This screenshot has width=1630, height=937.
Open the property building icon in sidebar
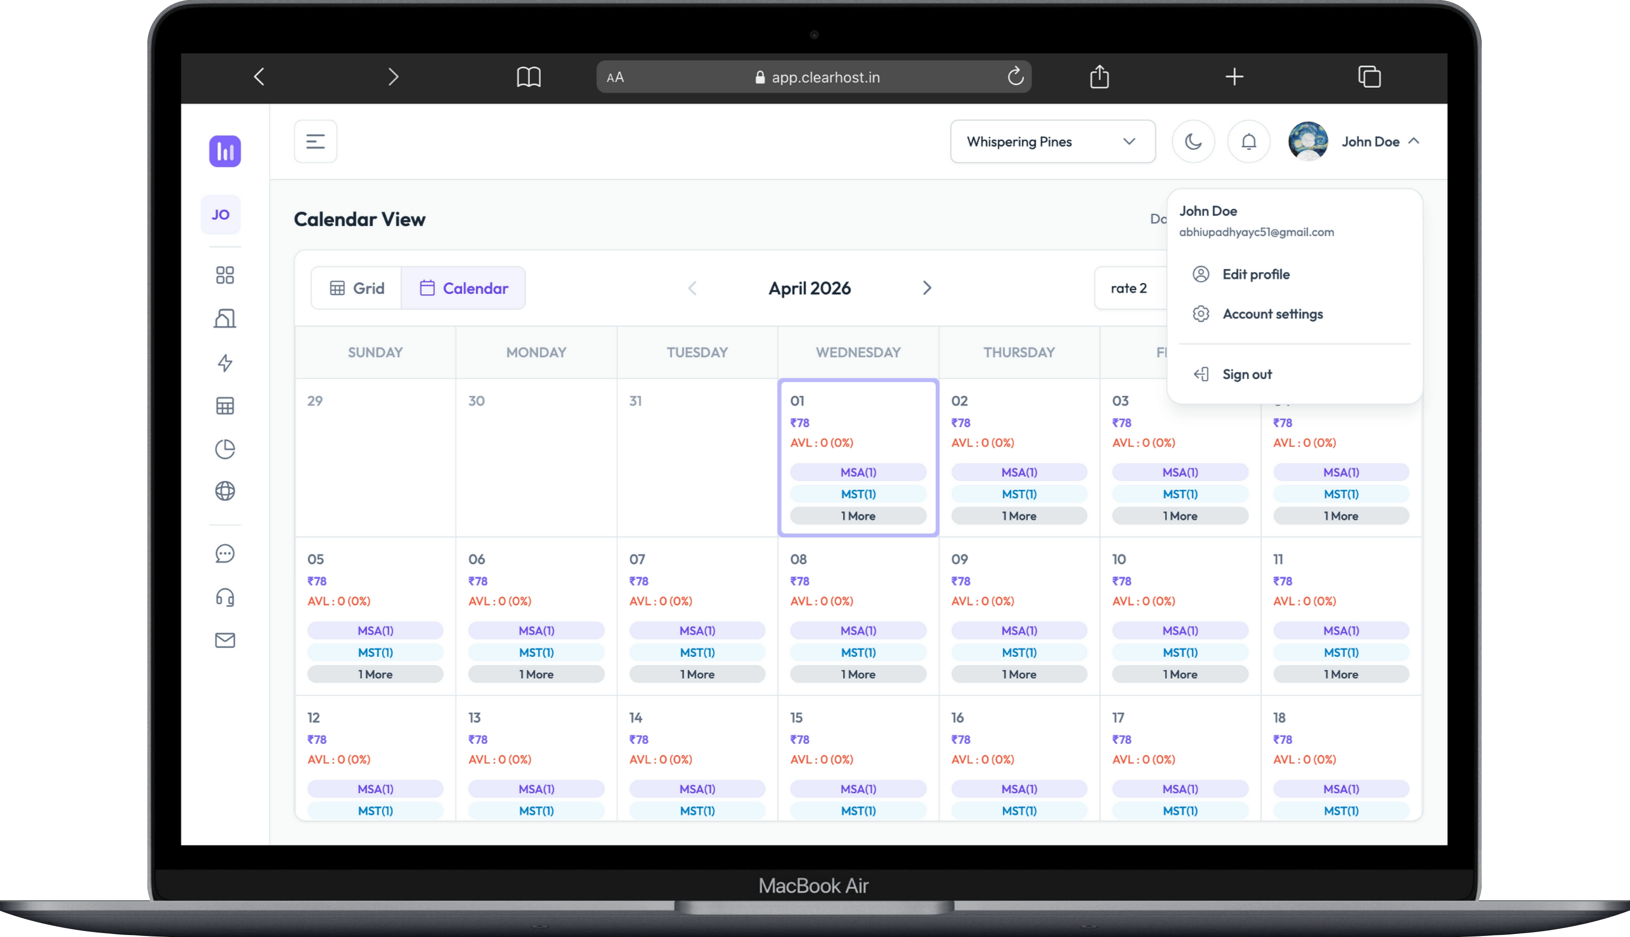pos(225,318)
